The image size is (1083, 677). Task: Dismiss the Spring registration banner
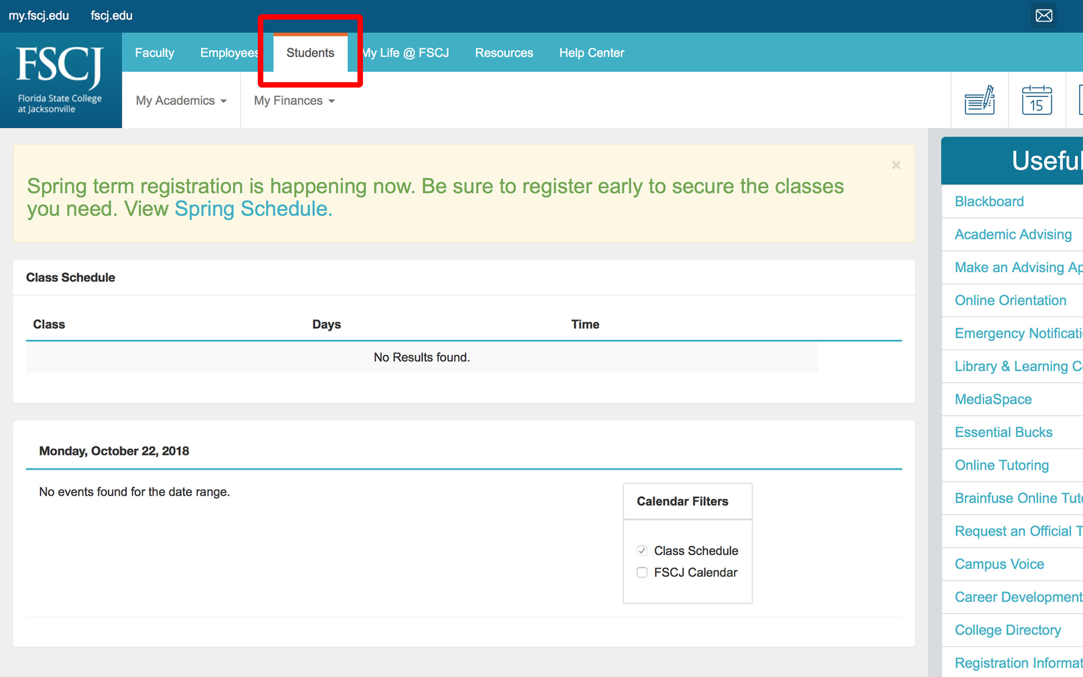(x=895, y=165)
